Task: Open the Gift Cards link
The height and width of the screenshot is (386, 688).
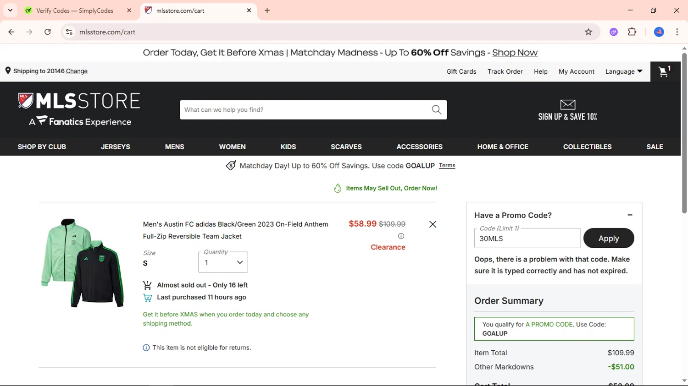Action: tap(461, 71)
